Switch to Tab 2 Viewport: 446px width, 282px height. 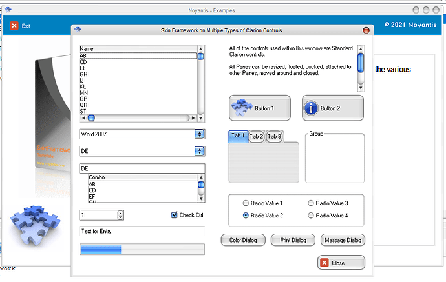point(256,136)
